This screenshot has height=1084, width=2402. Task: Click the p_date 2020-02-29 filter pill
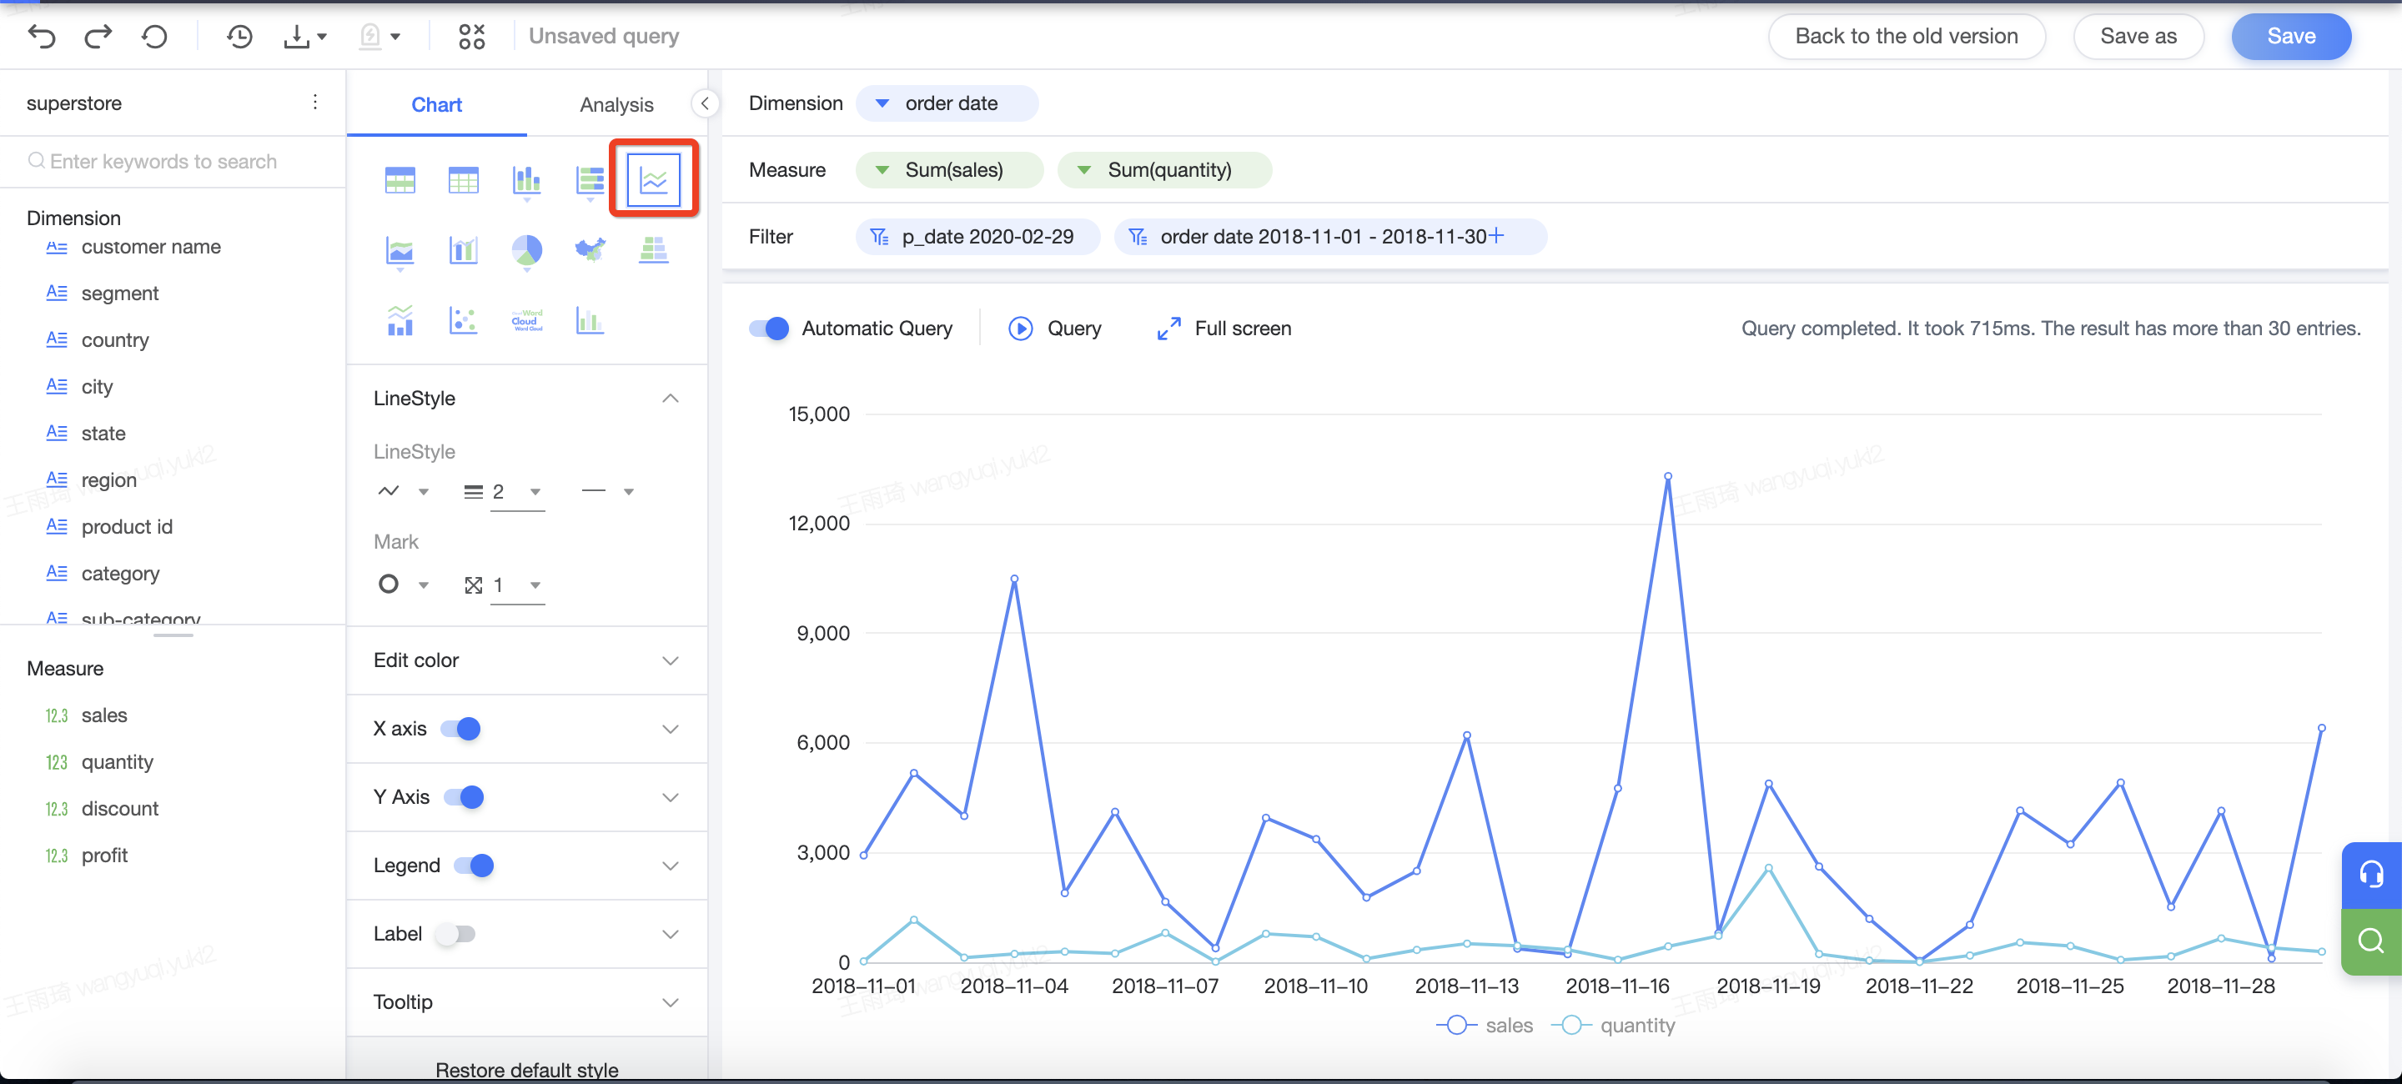point(978,236)
